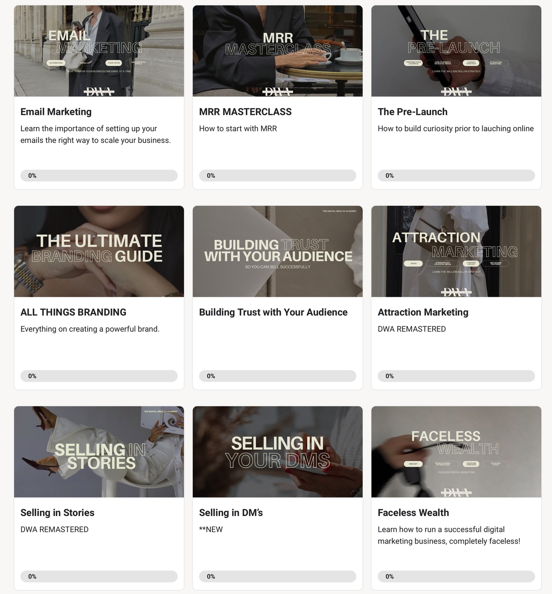Click the Email Marketing 0% progress bar

coord(99,175)
